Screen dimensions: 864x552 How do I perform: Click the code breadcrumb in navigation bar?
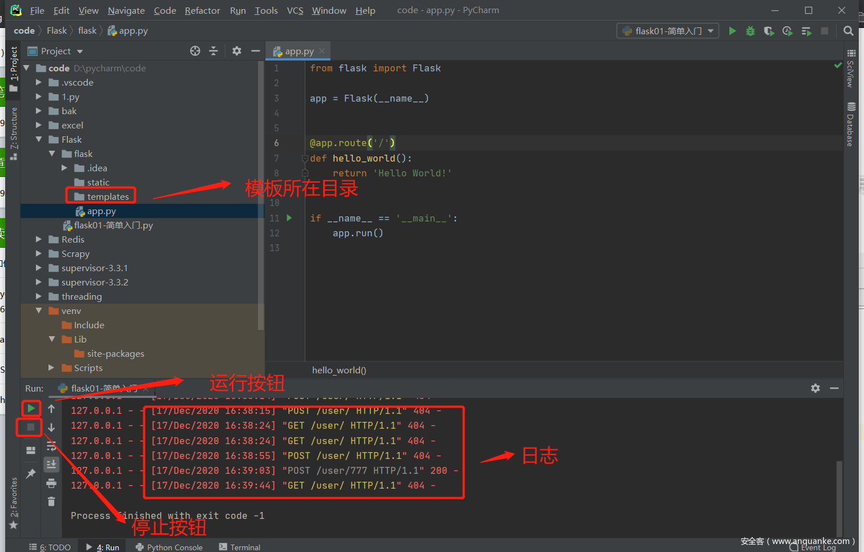coord(24,30)
